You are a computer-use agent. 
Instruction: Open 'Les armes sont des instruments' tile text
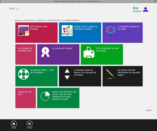pos(129,72)
